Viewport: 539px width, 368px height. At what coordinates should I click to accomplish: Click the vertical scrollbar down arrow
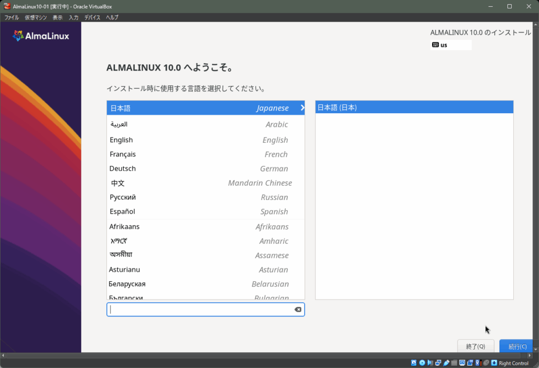[x=535, y=350]
